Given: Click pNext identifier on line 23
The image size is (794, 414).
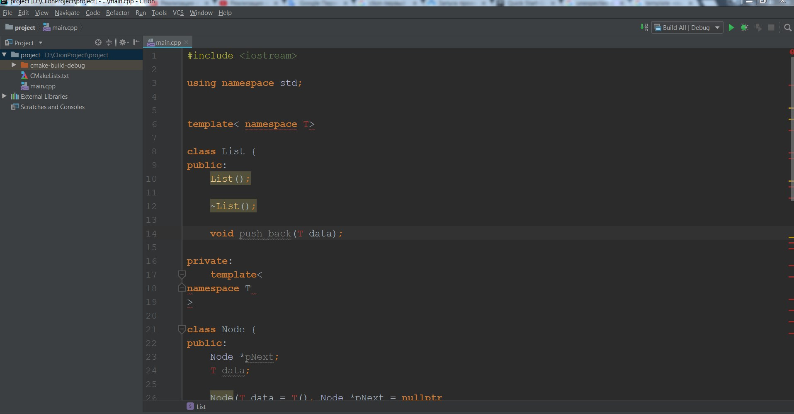Looking at the screenshot, I should [259, 357].
